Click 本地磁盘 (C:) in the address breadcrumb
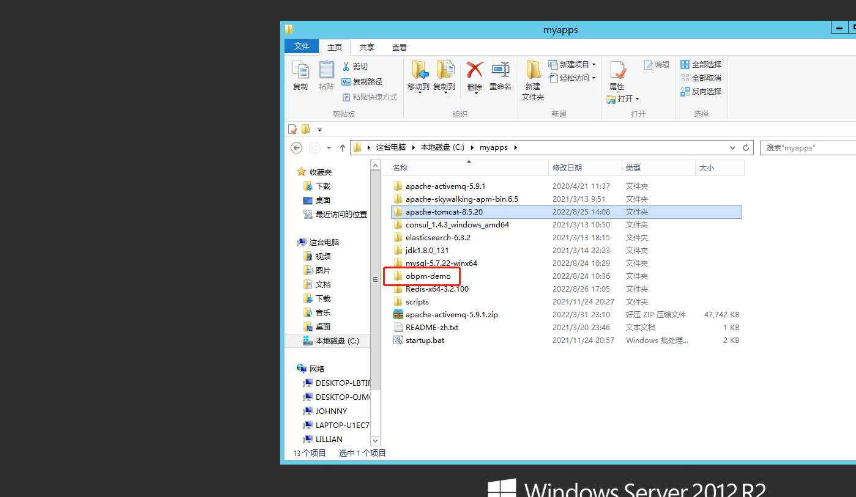The height and width of the screenshot is (497, 856). 443,148
